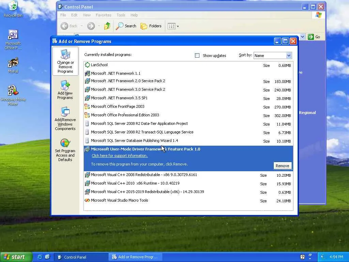Open the Help menu
The height and width of the screenshot is (262, 349).
point(134,15)
